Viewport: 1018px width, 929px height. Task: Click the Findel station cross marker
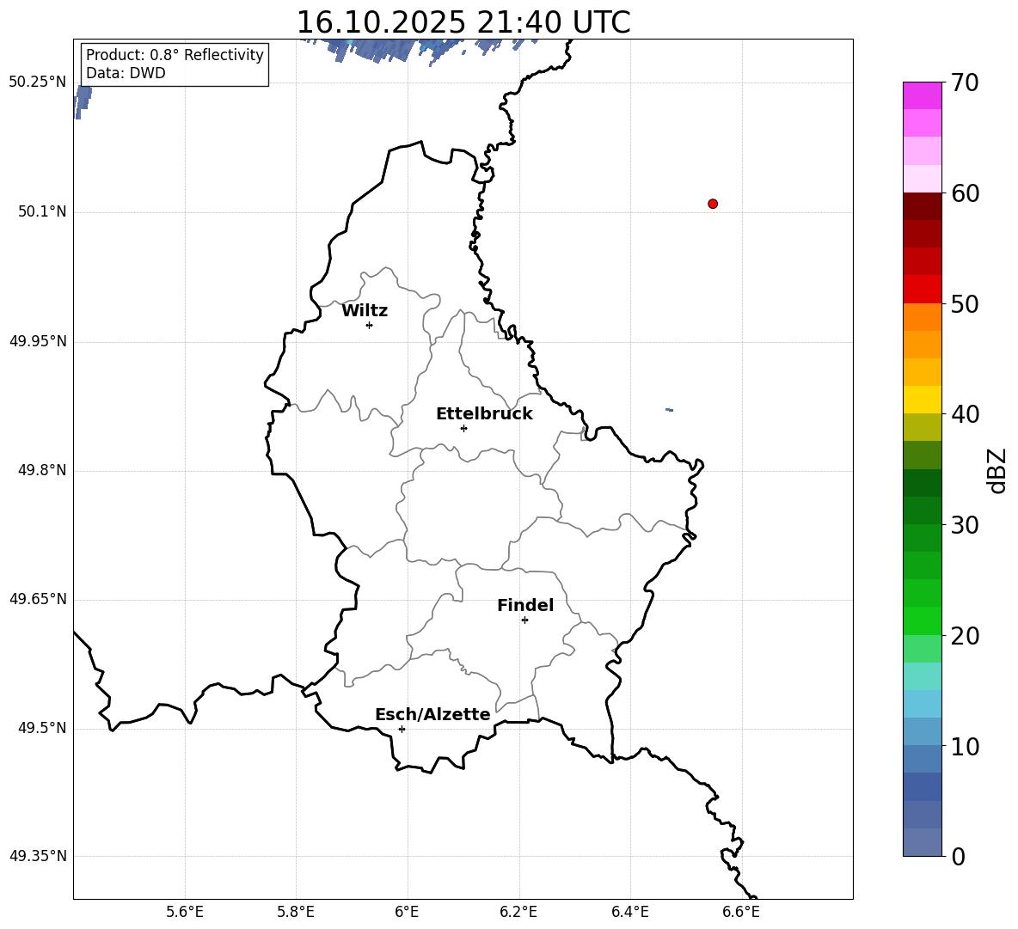(x=524, y=620)
